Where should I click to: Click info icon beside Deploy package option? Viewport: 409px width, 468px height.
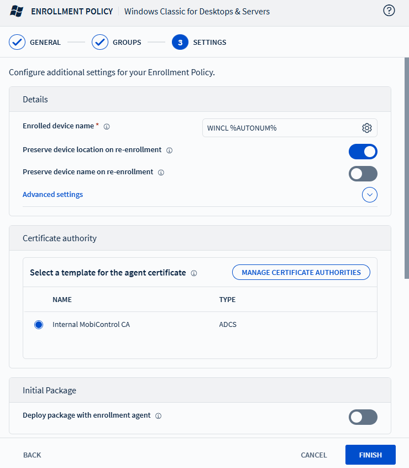(158, 416)
